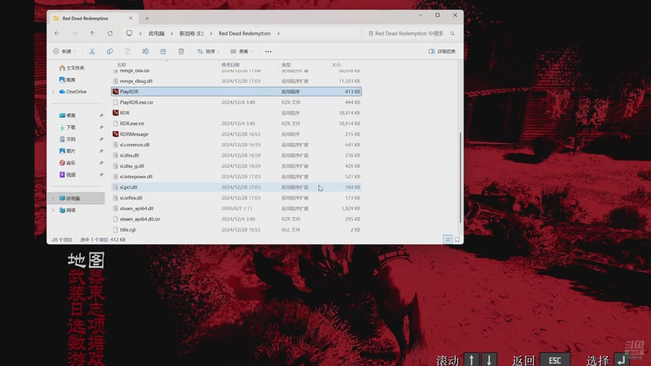This screenshot has height=366, width=651.
Task: Click 此电脑 in the address bar
Action: point(156,33)
